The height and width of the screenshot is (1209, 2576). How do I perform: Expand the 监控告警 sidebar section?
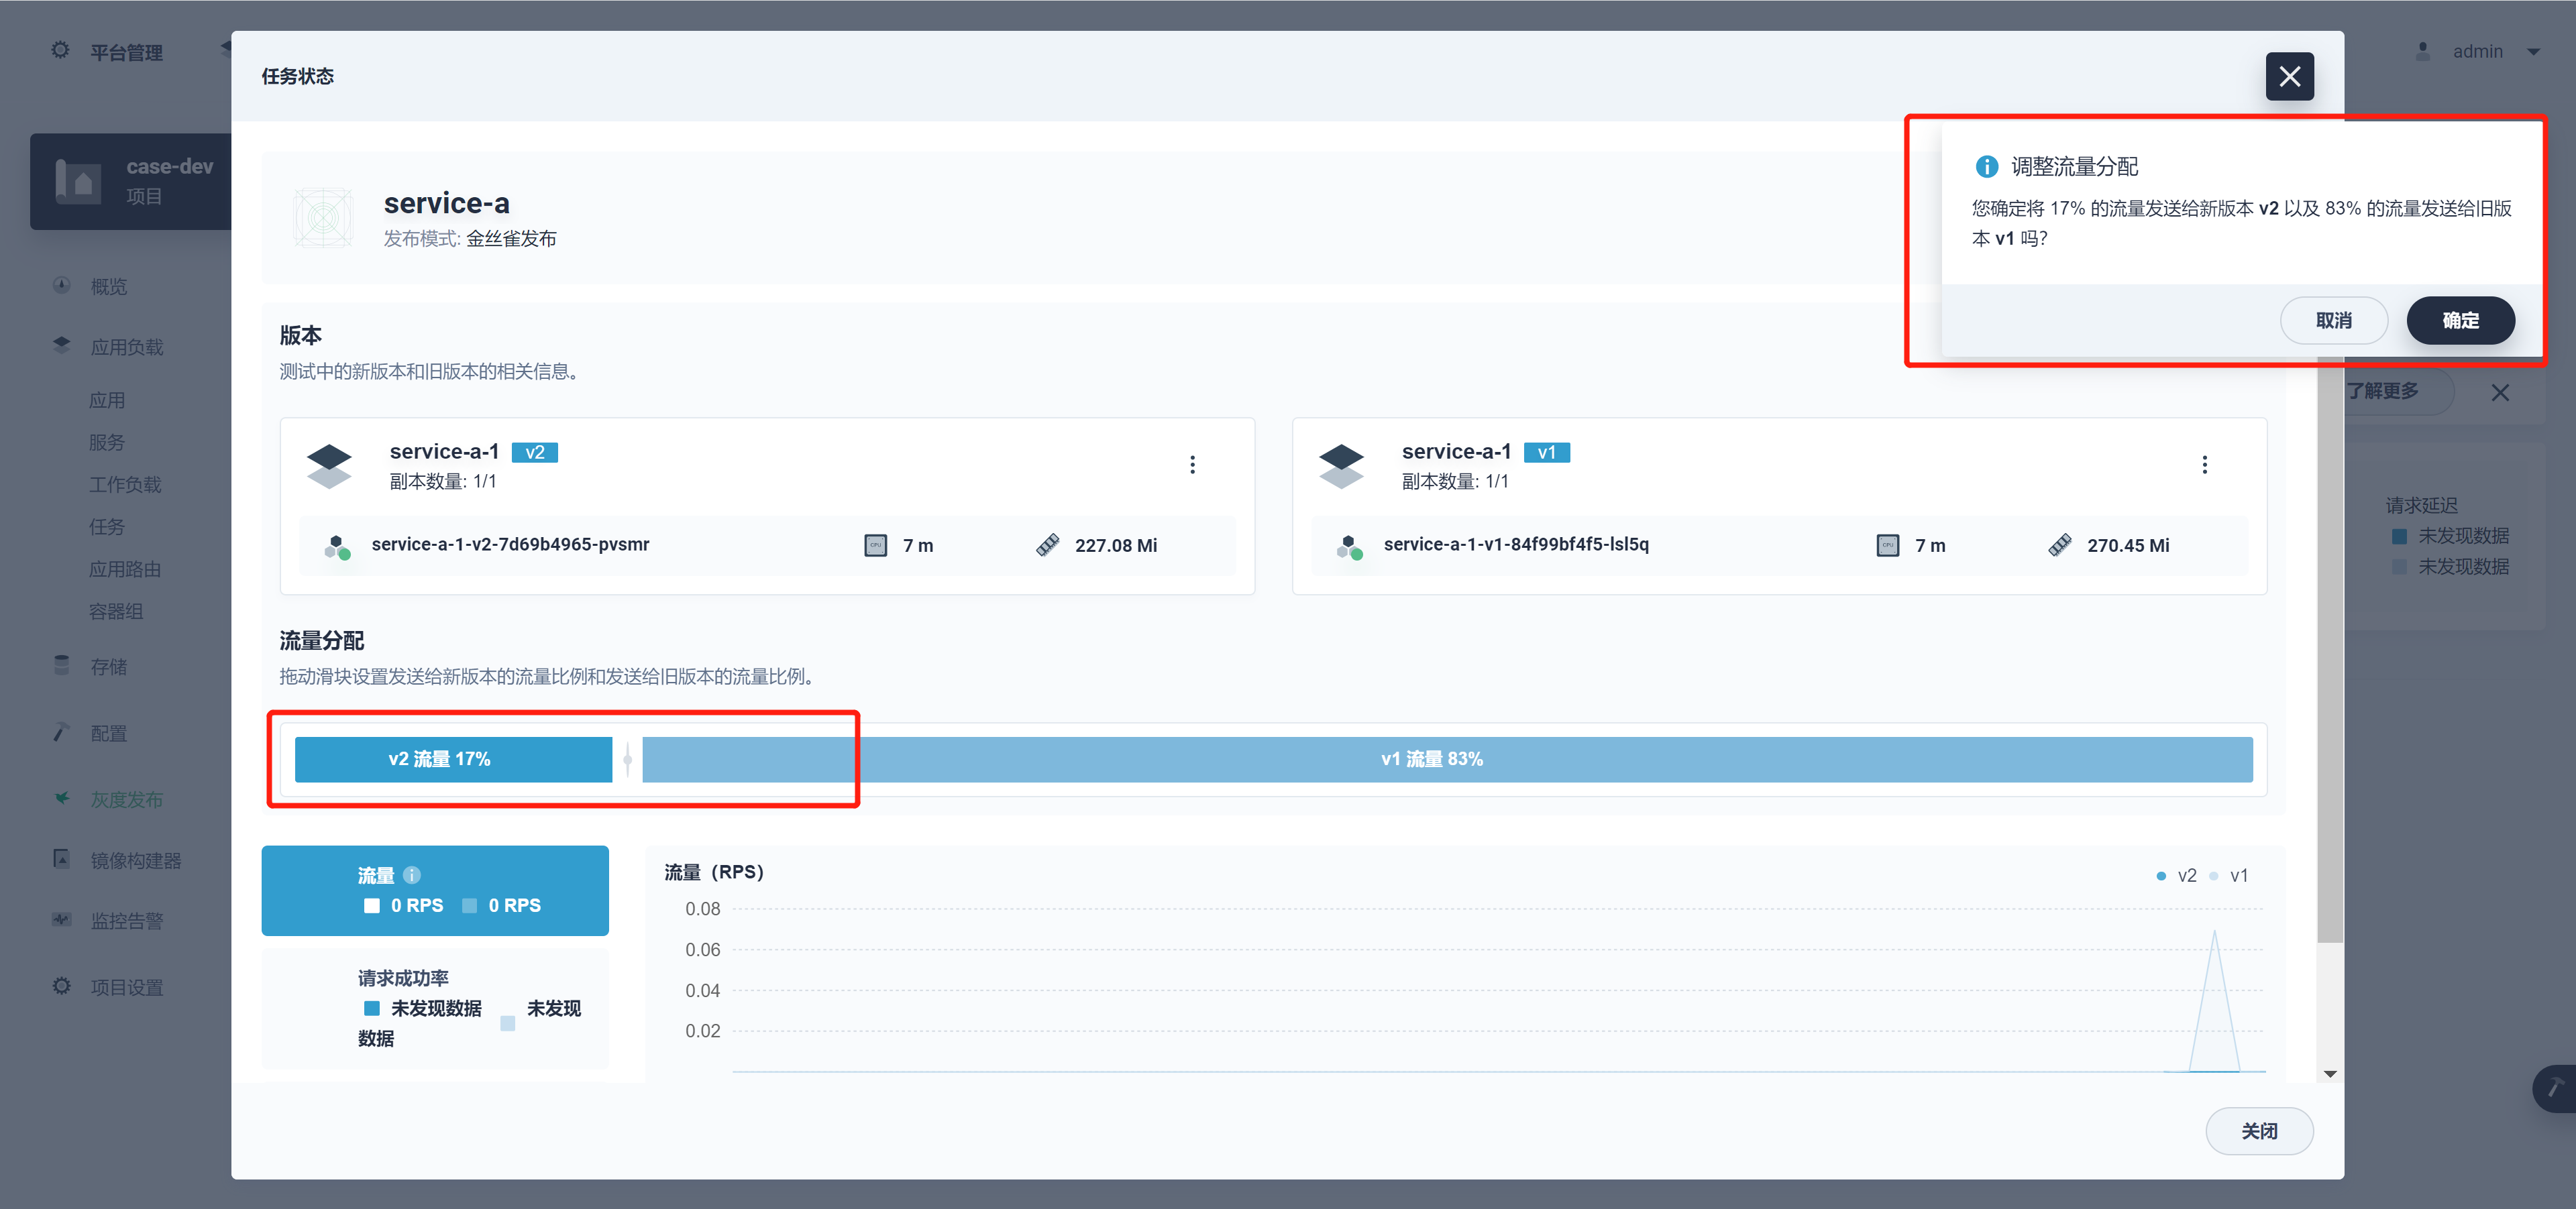coord(126,920)
